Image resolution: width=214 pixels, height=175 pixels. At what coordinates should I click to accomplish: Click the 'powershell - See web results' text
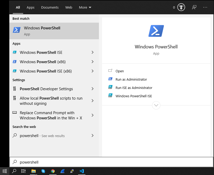(42, 136)
